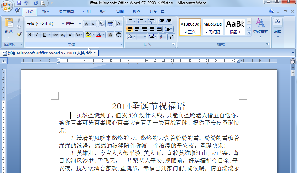297x173 pixels.
Task: Apply paragraph shading paint bucket
Action: 130,37
